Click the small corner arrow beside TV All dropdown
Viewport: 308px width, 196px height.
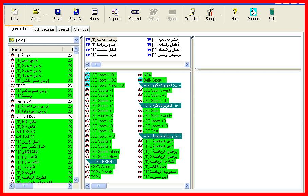coord(82,38)
